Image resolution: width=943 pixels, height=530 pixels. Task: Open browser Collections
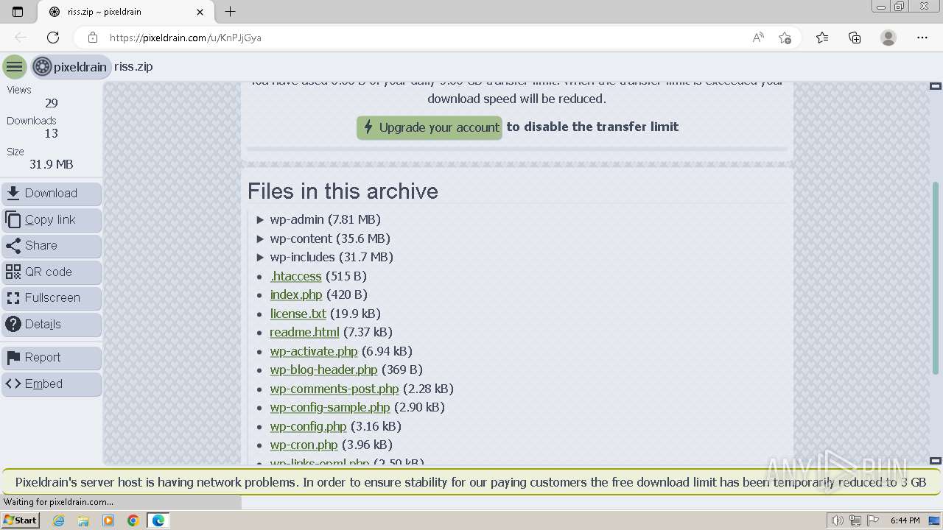(x=855, y=38)
